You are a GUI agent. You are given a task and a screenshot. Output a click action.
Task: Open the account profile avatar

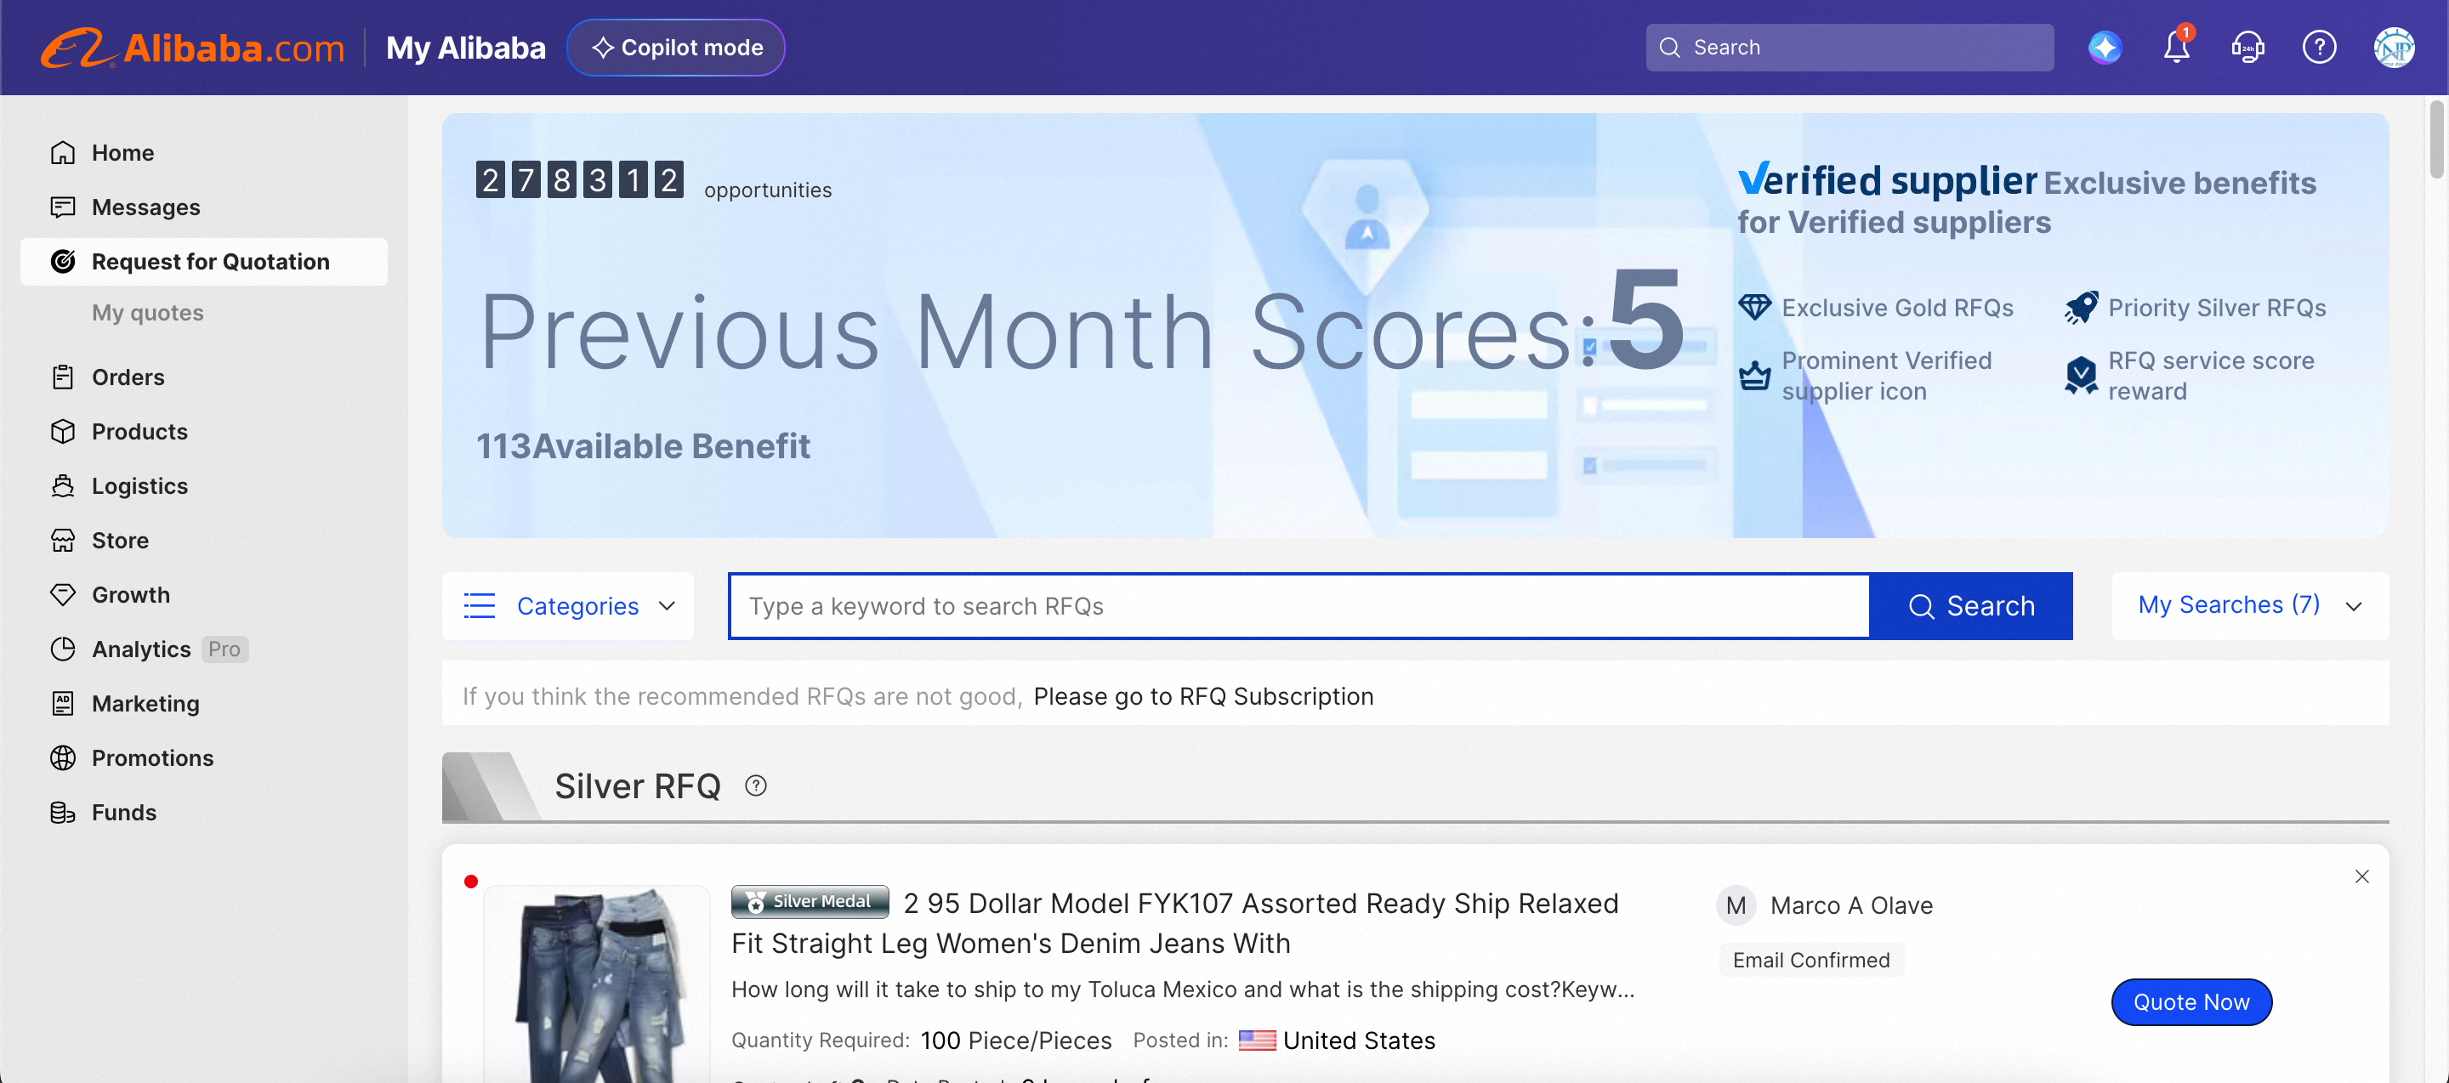[2393, 48]
